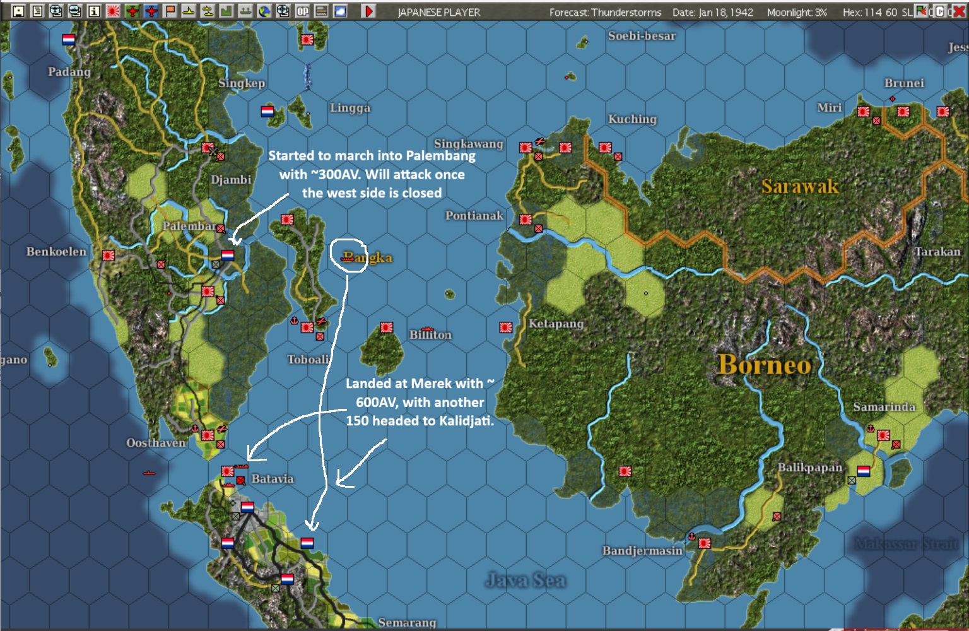Select the Japanese flag marker at Pontianak
969x631 pixels.
[x=526, y=219]
